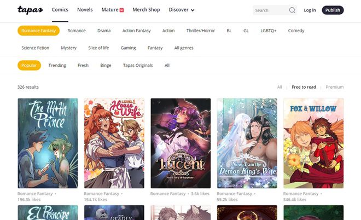Choose the Slice of life genre
361x220 pixels.
[x=98, y=48]
